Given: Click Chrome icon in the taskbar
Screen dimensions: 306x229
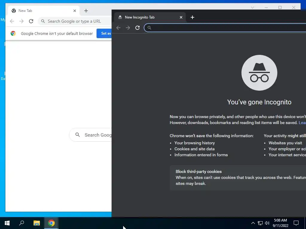Looking at the screenshot, I should 51,223.
